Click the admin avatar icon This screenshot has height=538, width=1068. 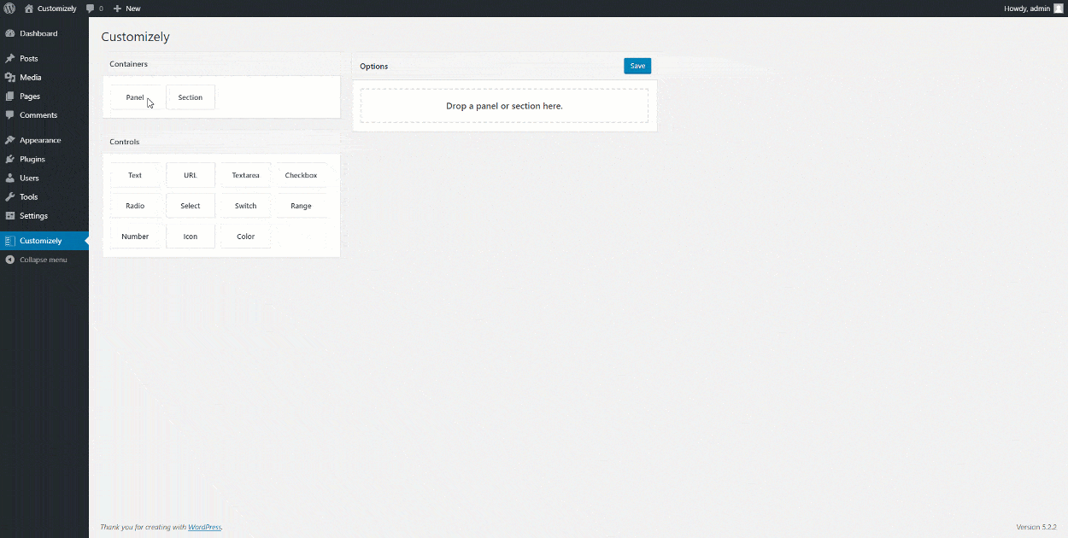1058,9
